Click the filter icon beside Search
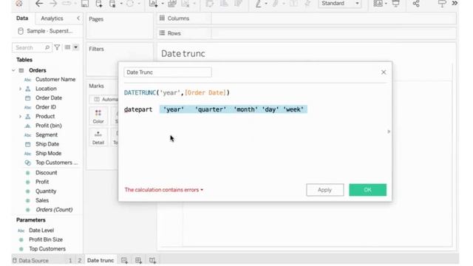 coord(57,47)
